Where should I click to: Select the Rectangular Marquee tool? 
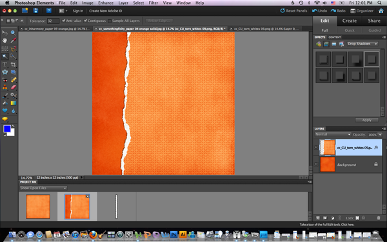[x=5, y=48]
